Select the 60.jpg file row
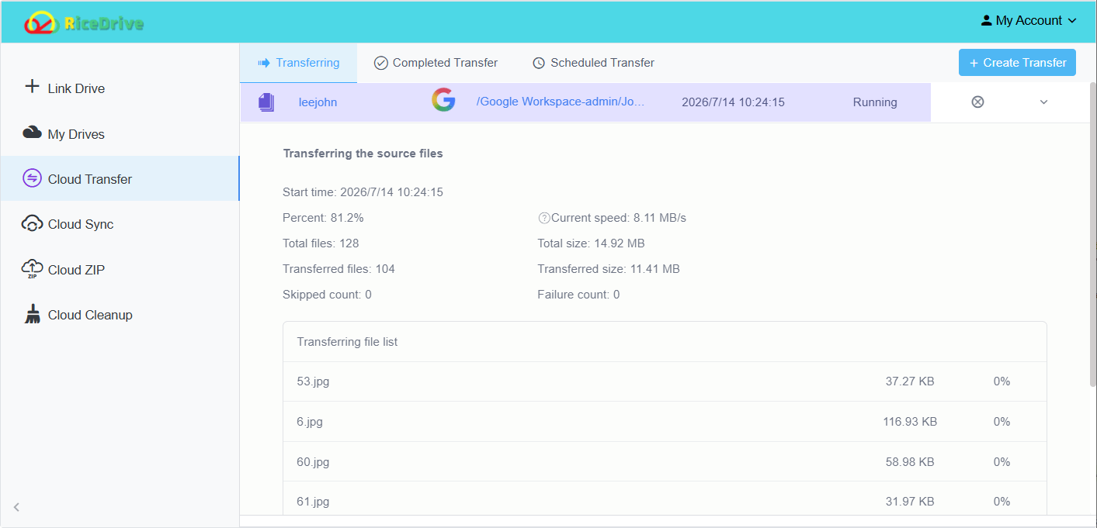This screenshot has width=1097, height=528. point(665,462)
